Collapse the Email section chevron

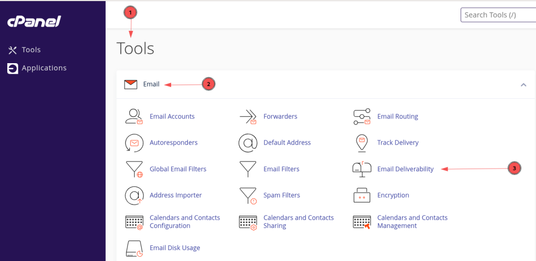tap(523, 85)
